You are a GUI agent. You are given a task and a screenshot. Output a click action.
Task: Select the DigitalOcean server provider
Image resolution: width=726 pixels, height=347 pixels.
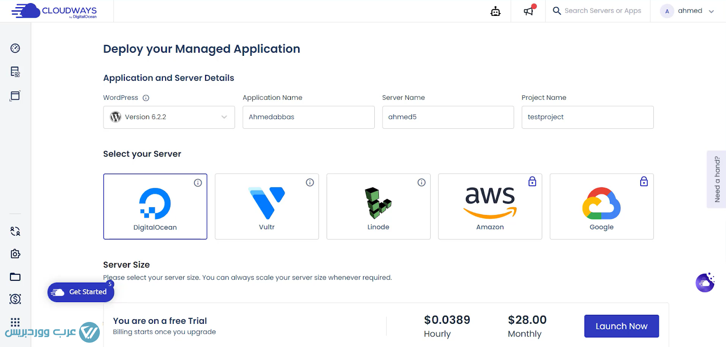point(155,206)
